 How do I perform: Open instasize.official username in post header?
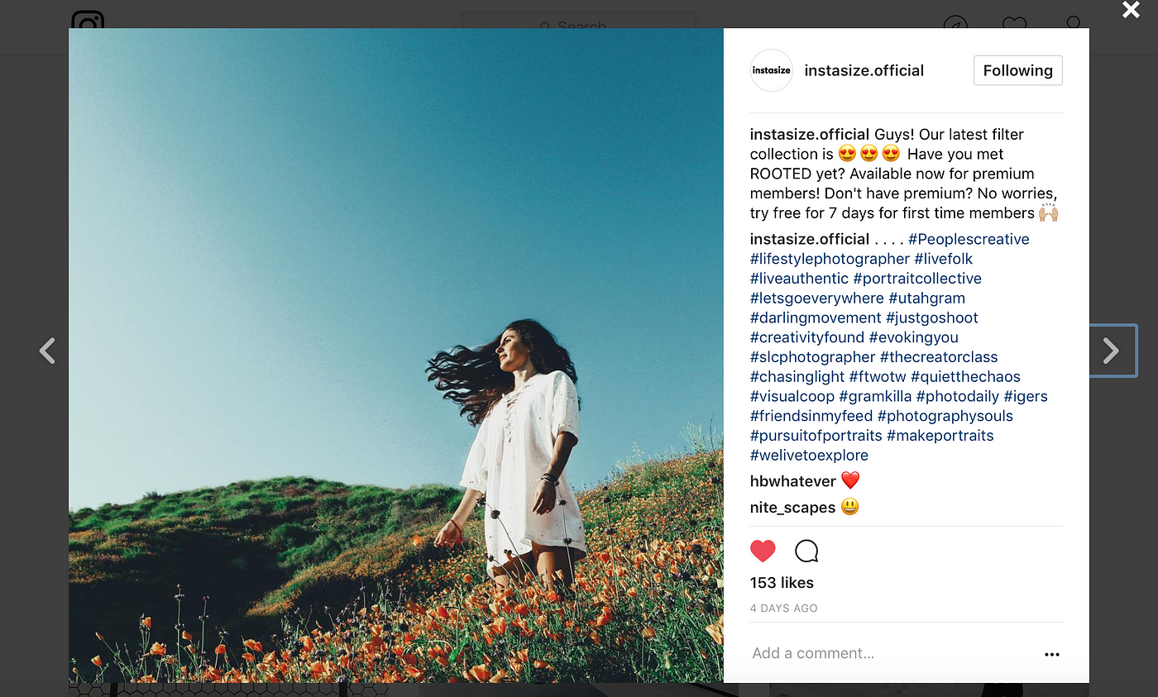[864, 70]
